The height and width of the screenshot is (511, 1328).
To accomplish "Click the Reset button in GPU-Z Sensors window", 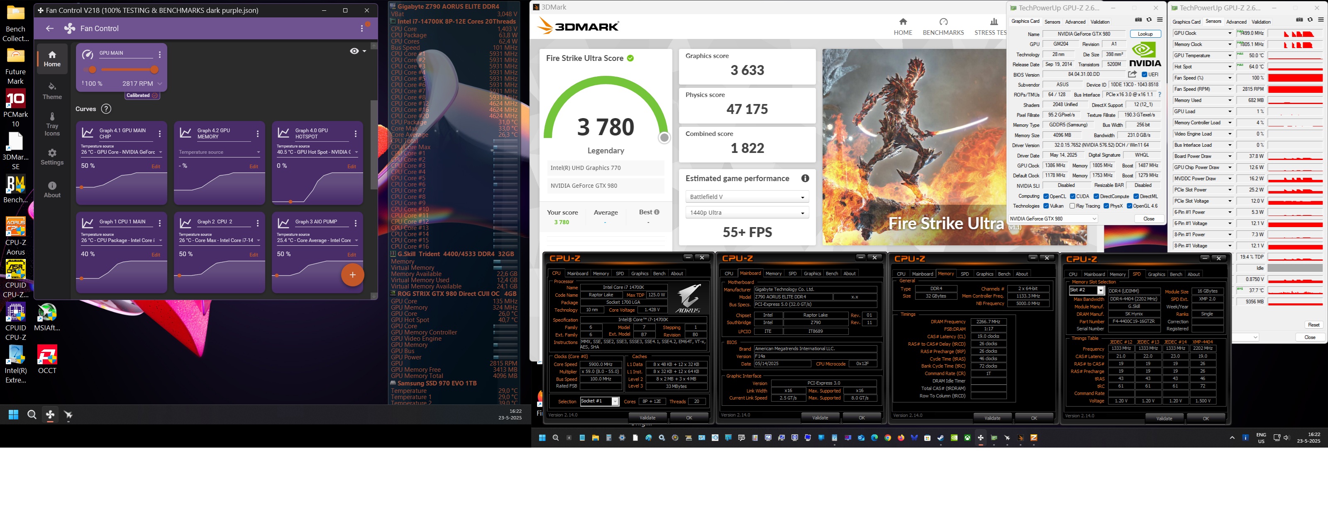I will click(1313, 325).
